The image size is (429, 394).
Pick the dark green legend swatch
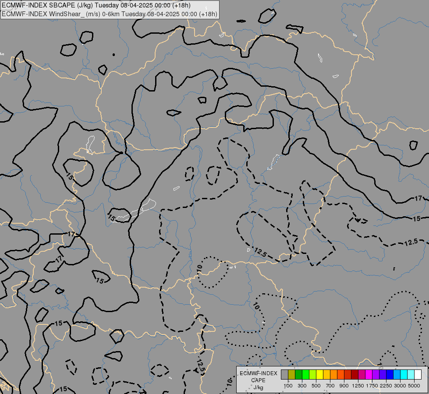click(298, 375)
